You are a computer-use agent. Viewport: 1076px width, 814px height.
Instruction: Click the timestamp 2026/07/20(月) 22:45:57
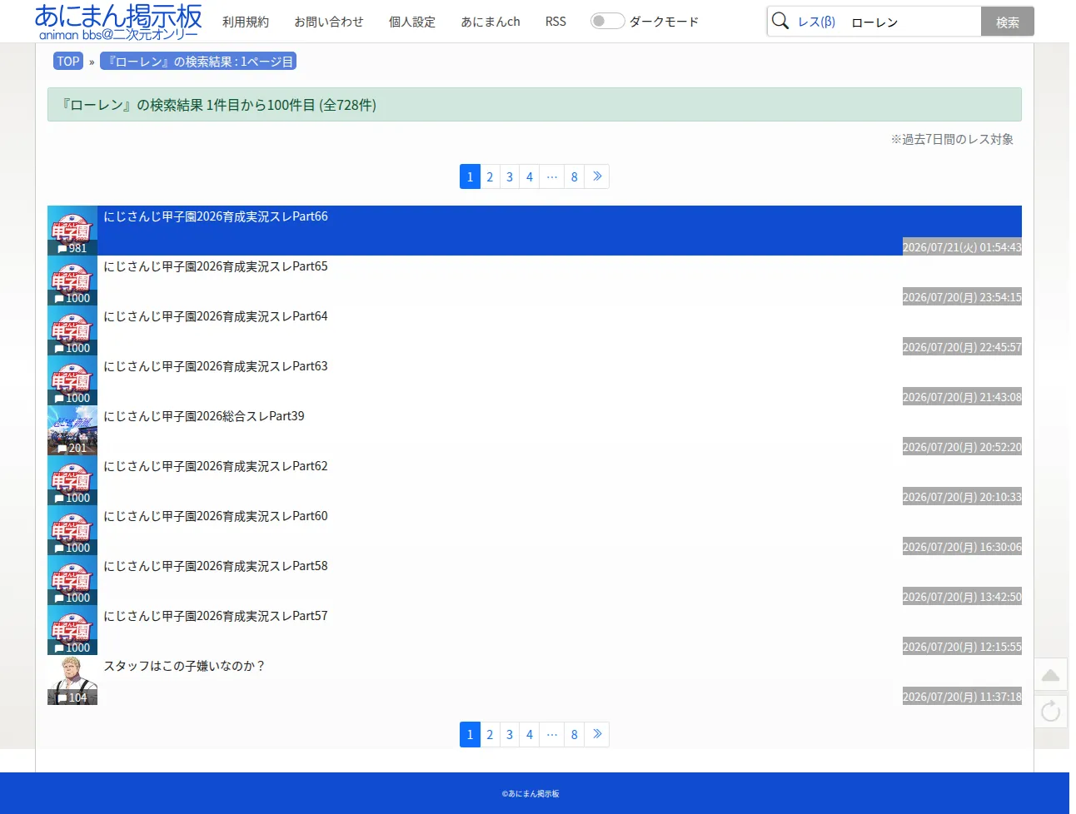(x=962, y=347)
